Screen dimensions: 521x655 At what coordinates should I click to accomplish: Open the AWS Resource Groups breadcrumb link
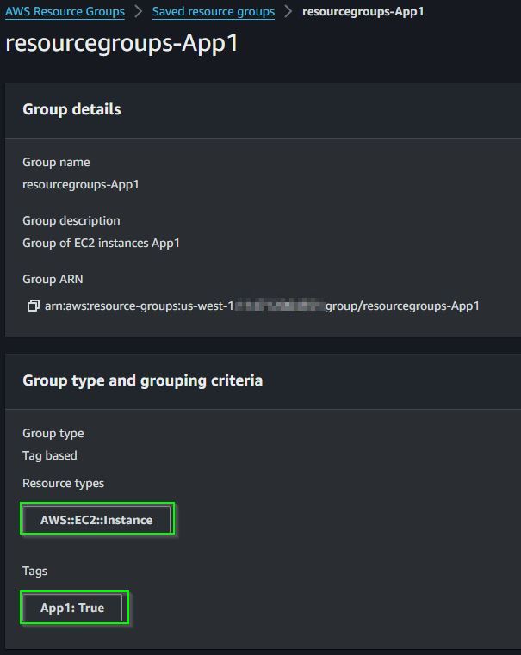[65, 12]
